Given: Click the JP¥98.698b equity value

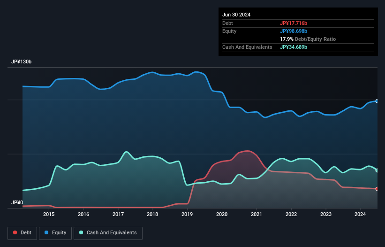Looking at the screenshot, I should coord(294,31).
